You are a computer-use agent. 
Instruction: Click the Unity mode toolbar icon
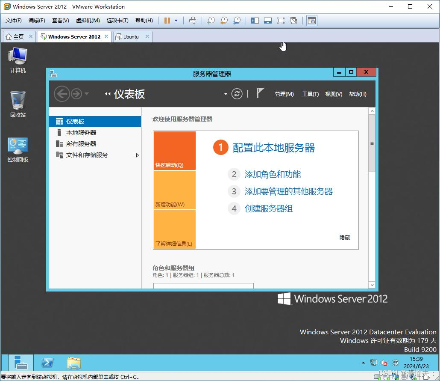(x=293, y=21)
